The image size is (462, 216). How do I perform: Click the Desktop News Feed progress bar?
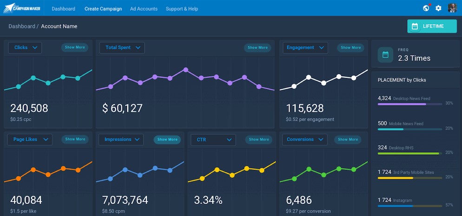[410, 104]
